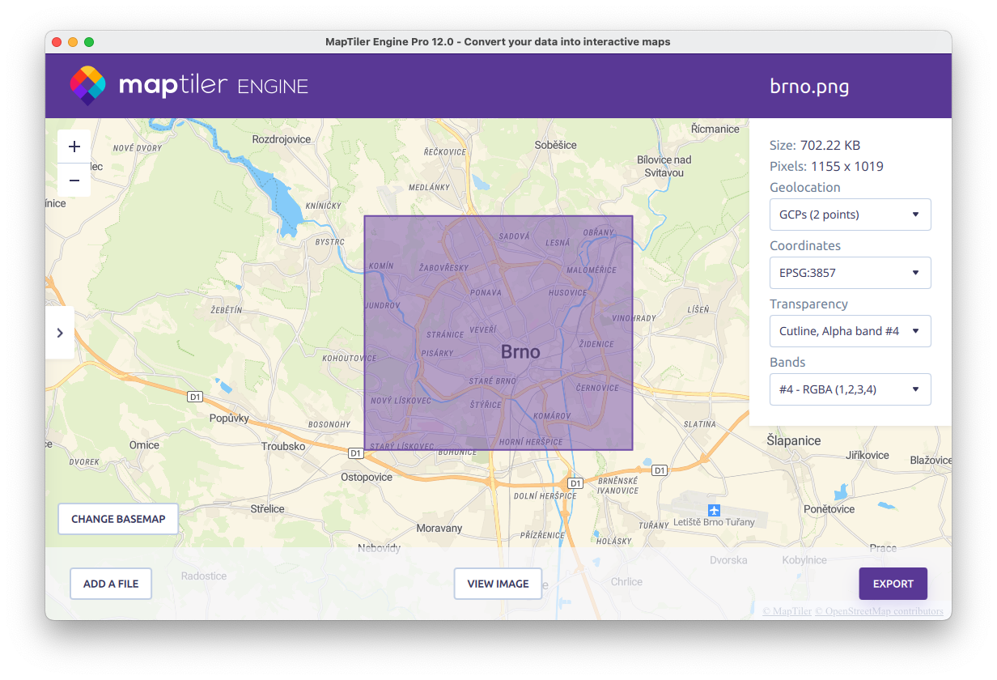The height and width of the screenshot is (680, 997).
Task: Open the GCPs (2 points) geolocation dropdown
Action: click(x=850, y=214)
